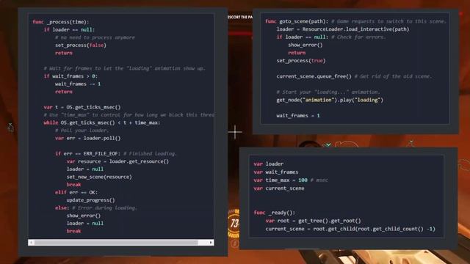Click the horizontal scrollbar's left arrow
This screenshot has height=264, width=470.
[x=32, y=243]
